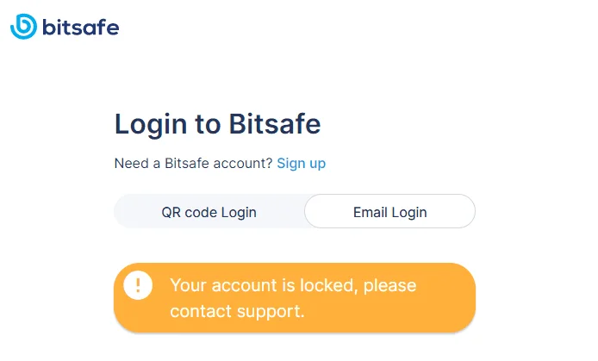The height and width of the screenshot is (361, 598).
Task: Follow the Sign up link
Action: coord(302,163)
